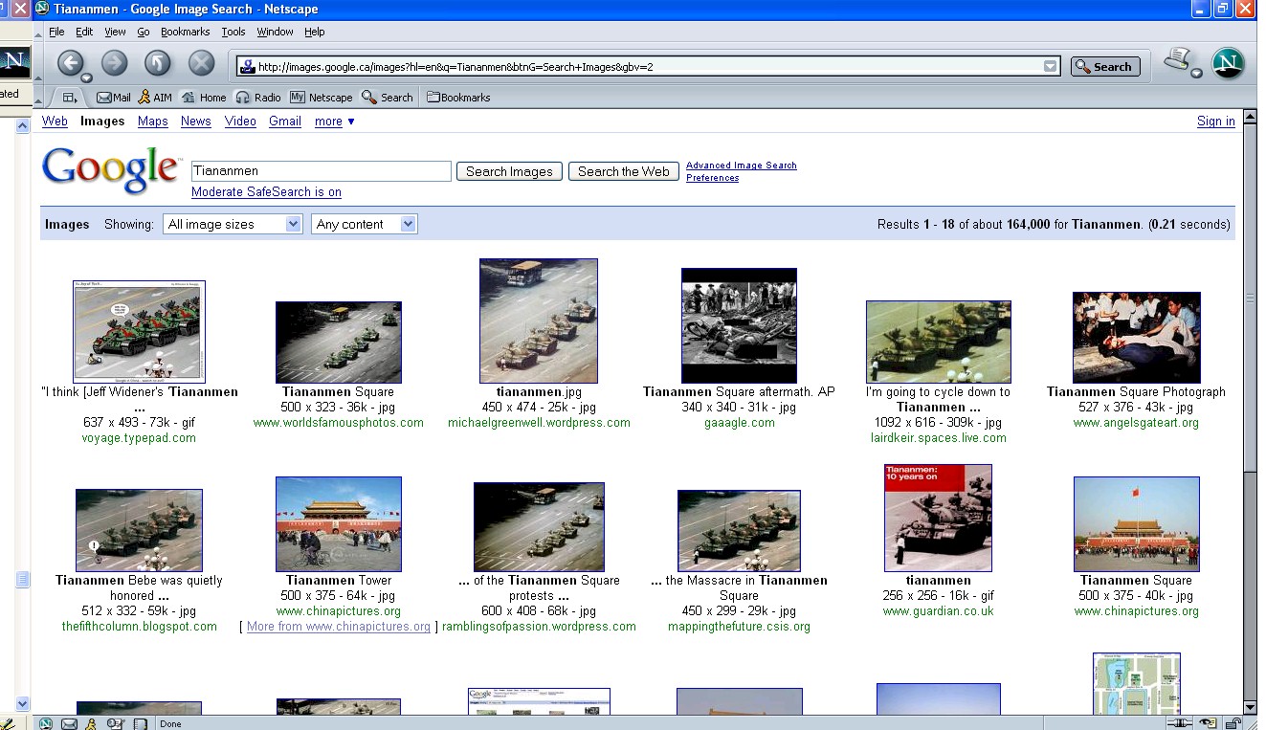Image resolution: width=1266 pixels, height=730 pixels.
Task: Open the voyage.typepad.com cartoon thumbnail
Action: click(x=139, y=331)
